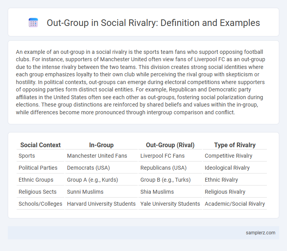This screenshot has height=251, width=287.
Task: Select the 'Manchester United Fans' cell
Action: [x=101, y=156]
